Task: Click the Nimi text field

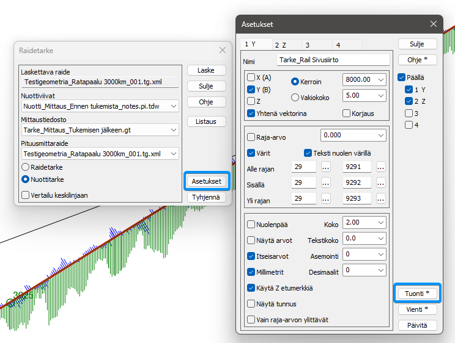Action: point(333,60)
